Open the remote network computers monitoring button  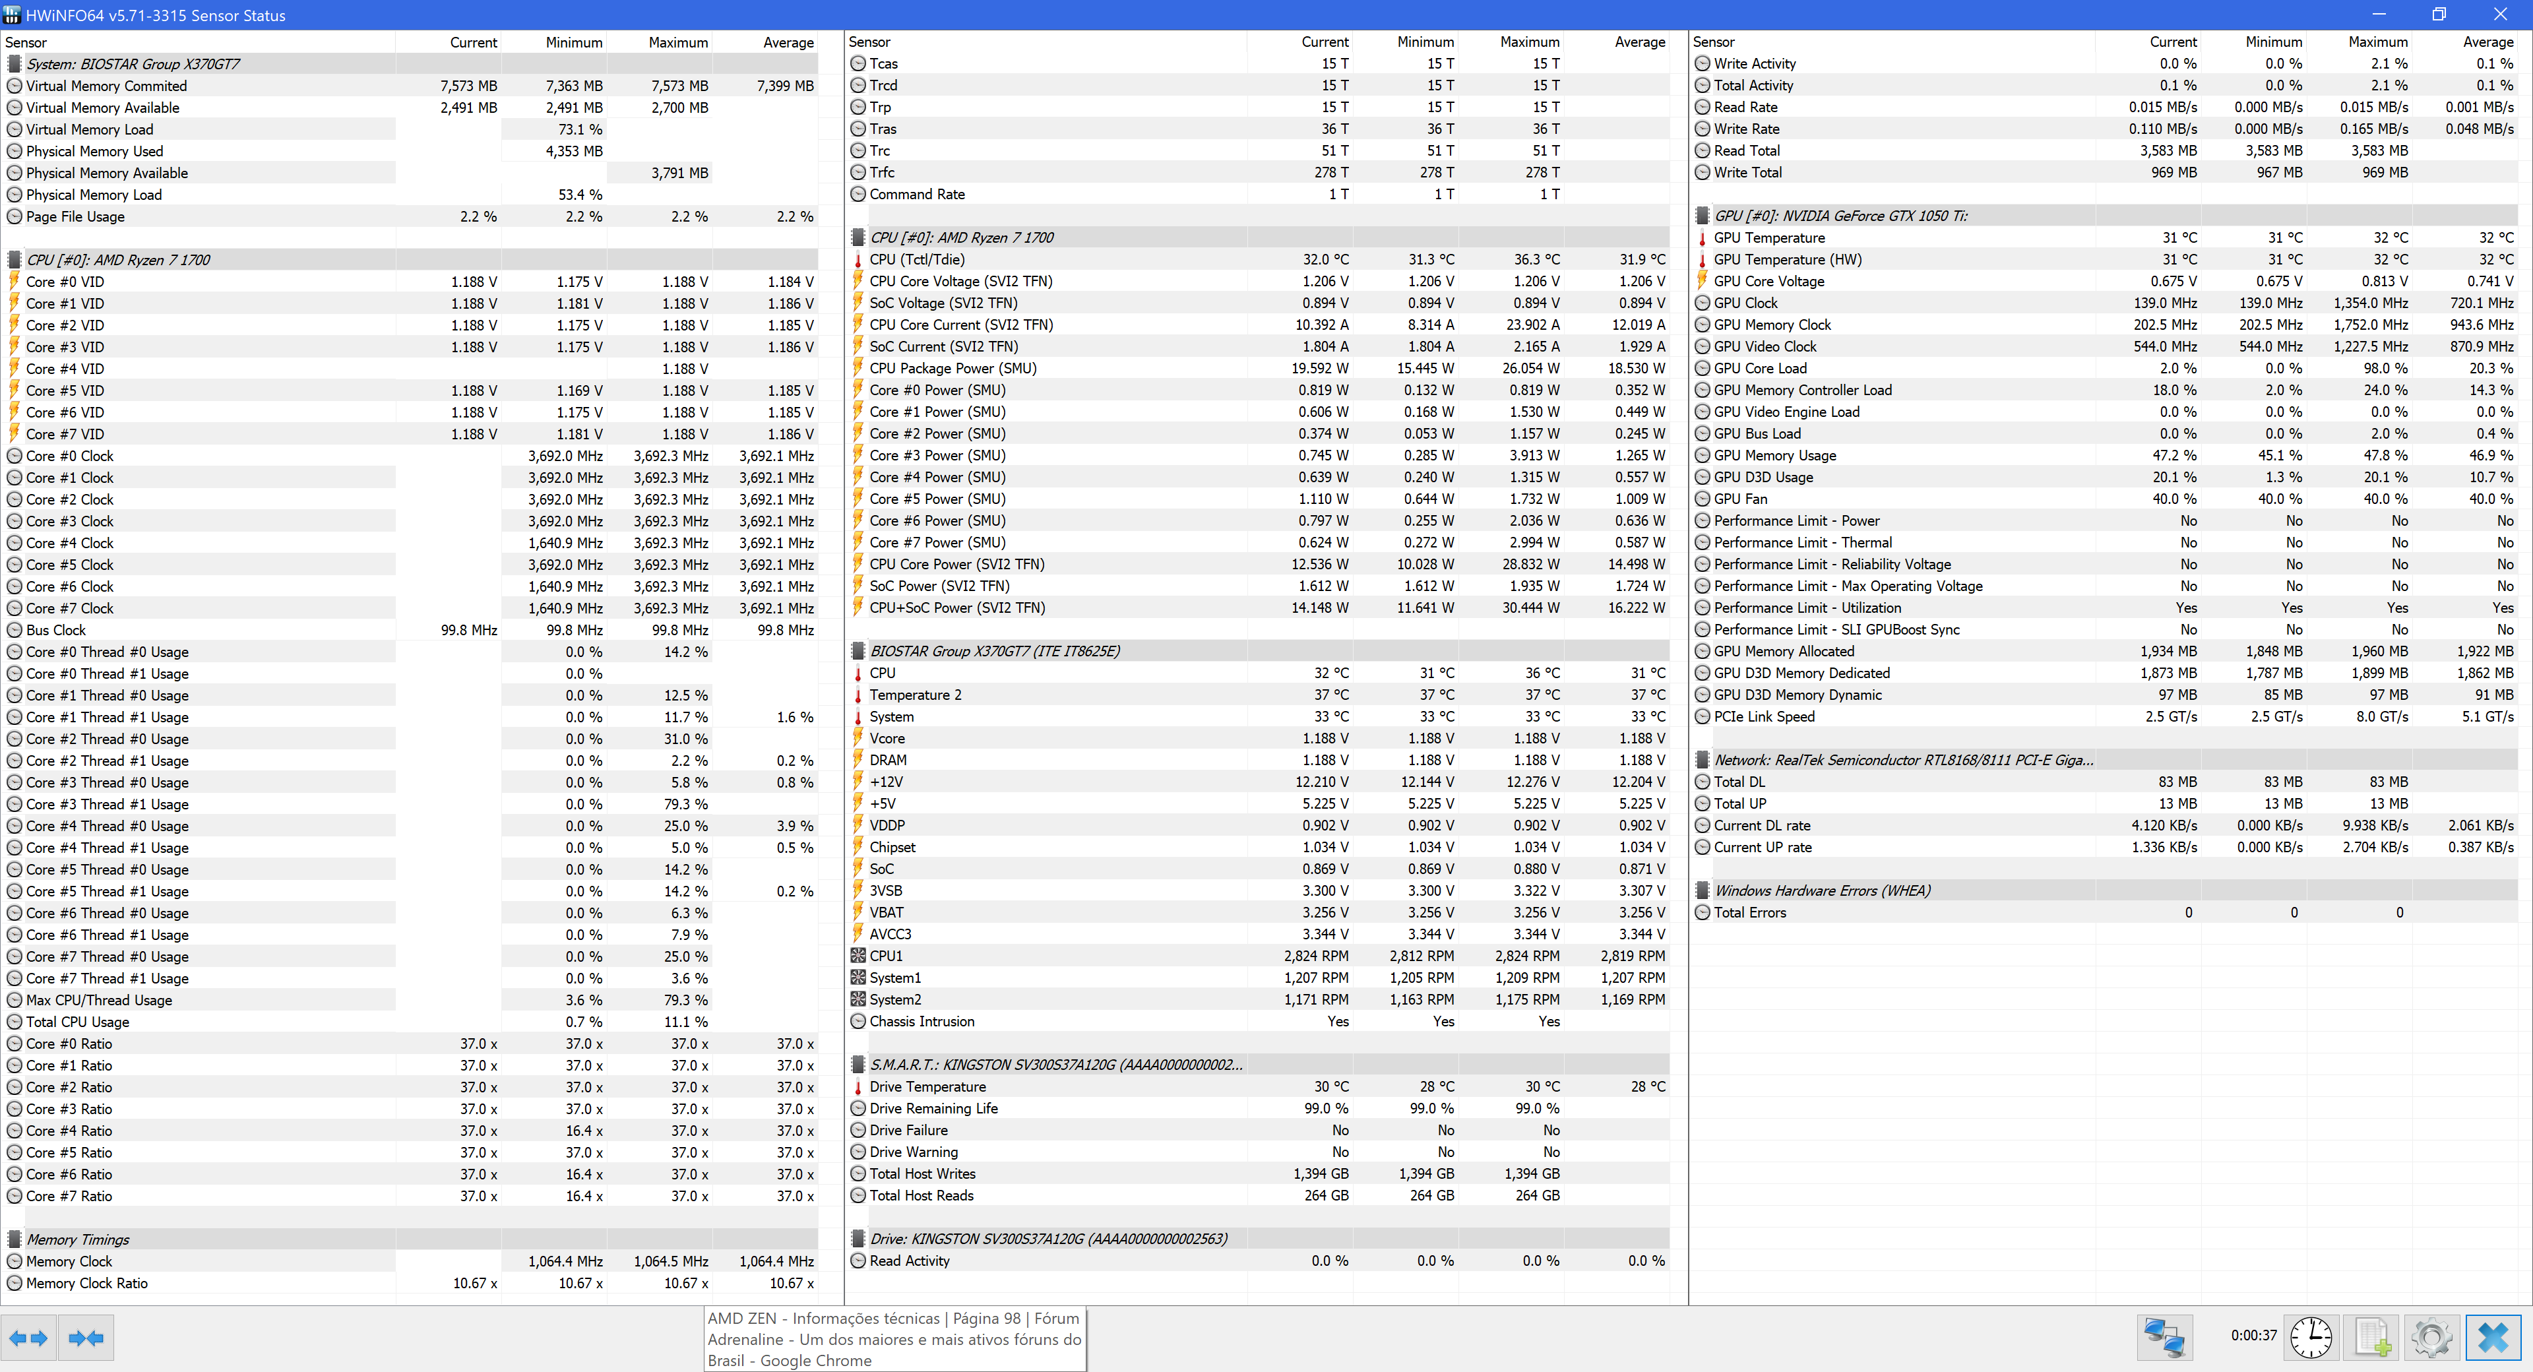tap(2165, 1338)
